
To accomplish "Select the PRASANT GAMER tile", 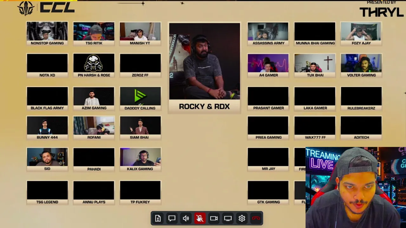I will pos(268,98).
